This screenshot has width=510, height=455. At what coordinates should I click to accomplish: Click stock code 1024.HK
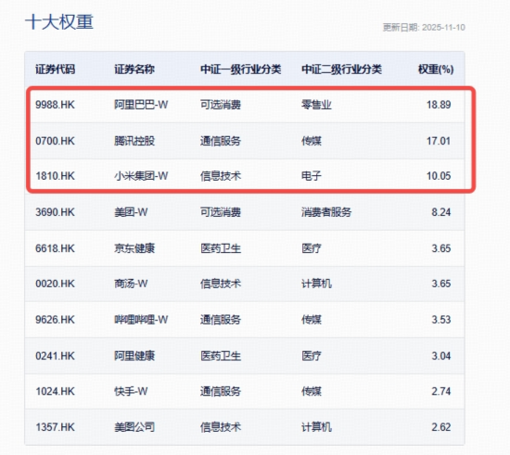click(55, 391)
